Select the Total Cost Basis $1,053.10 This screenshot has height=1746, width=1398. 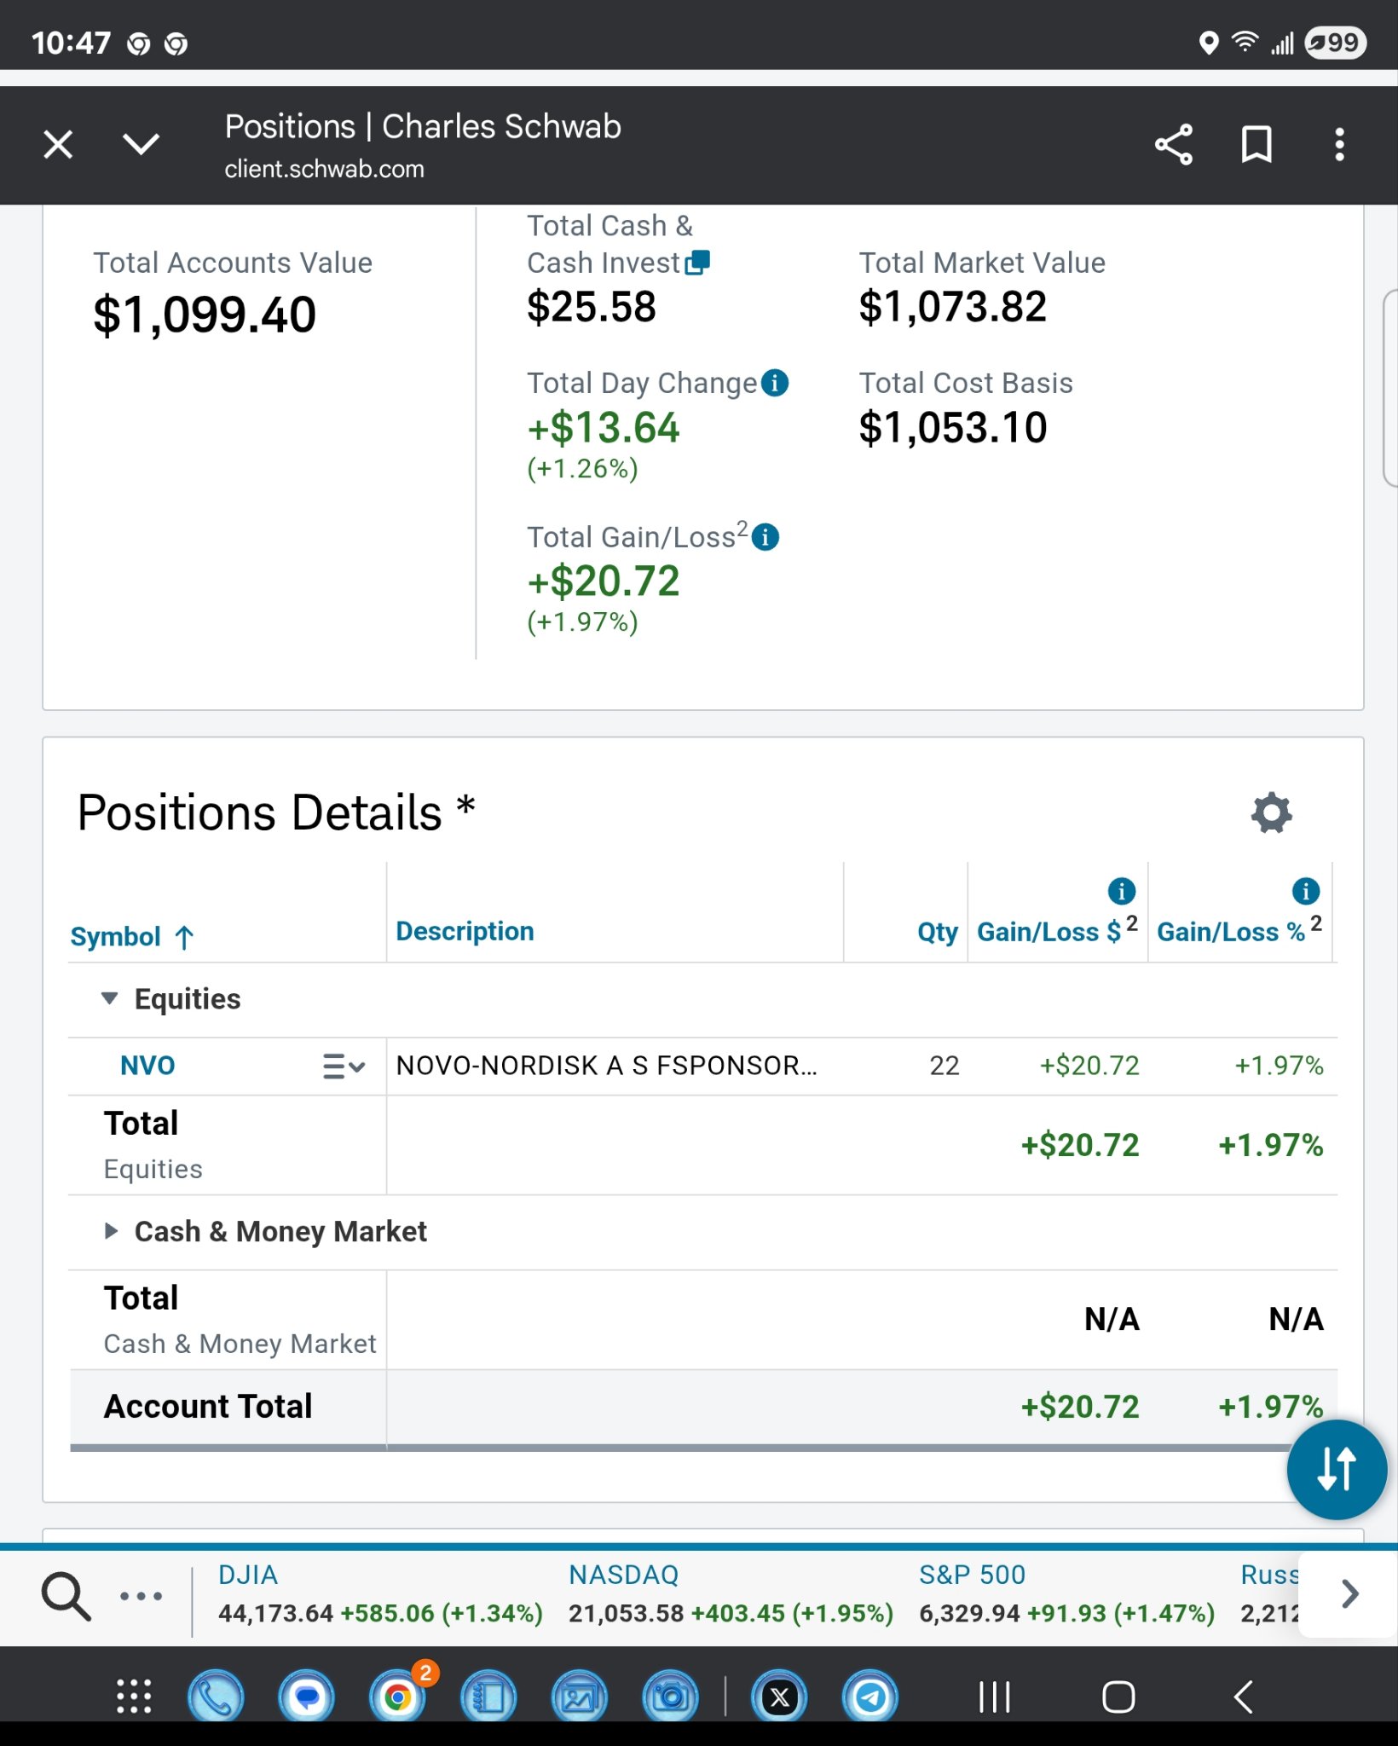[x=952, y=428]
